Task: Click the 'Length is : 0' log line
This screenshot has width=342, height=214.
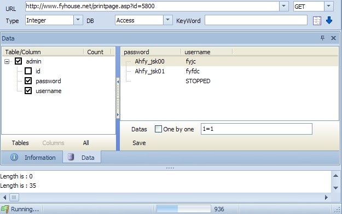Action: pyautogui.click(x=16, y=176)
